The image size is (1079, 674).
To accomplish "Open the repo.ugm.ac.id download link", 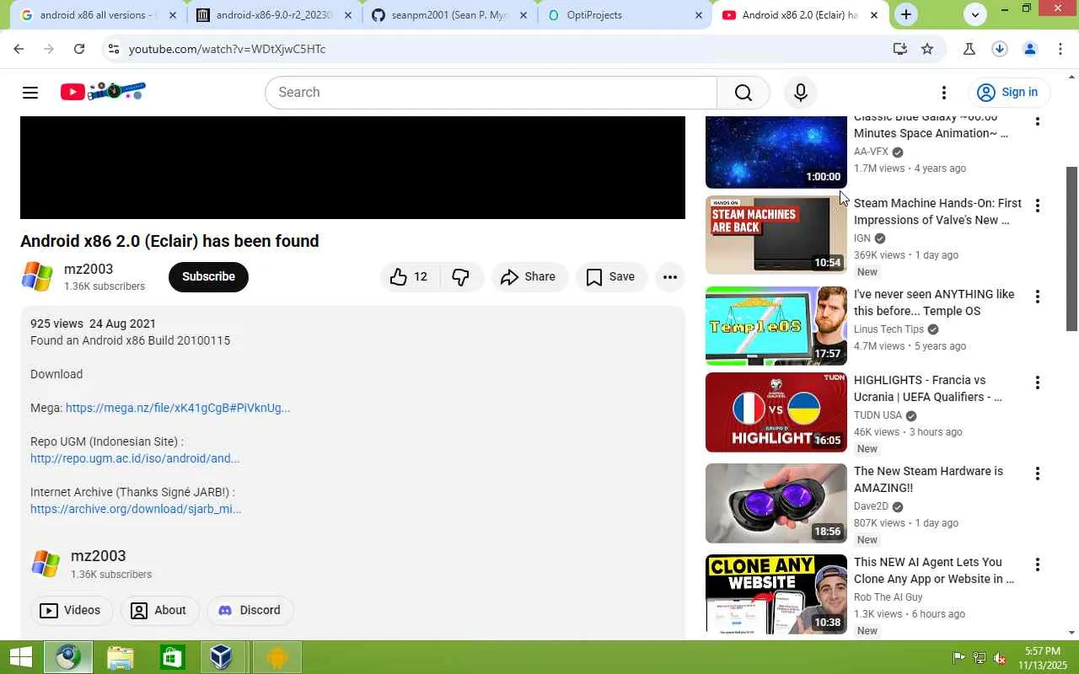I will (135, 458).
